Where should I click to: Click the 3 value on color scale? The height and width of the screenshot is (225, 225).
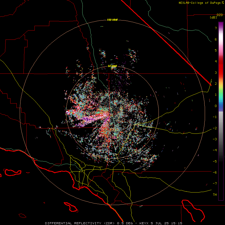[x=216, y=72]
